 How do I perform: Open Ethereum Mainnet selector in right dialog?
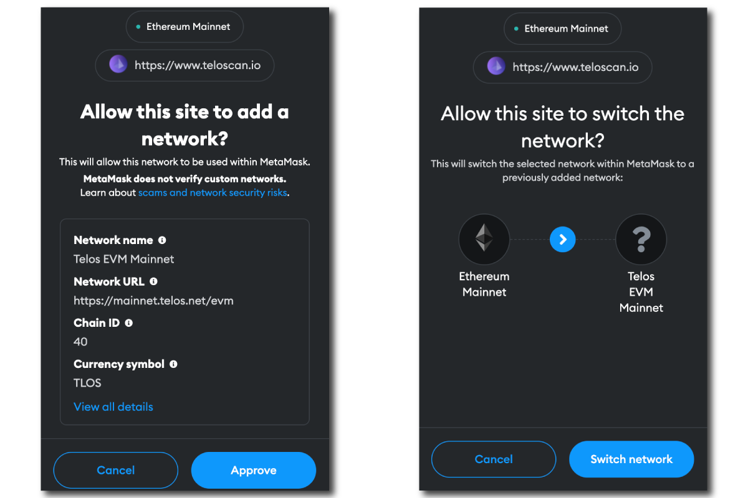point(562,29)
